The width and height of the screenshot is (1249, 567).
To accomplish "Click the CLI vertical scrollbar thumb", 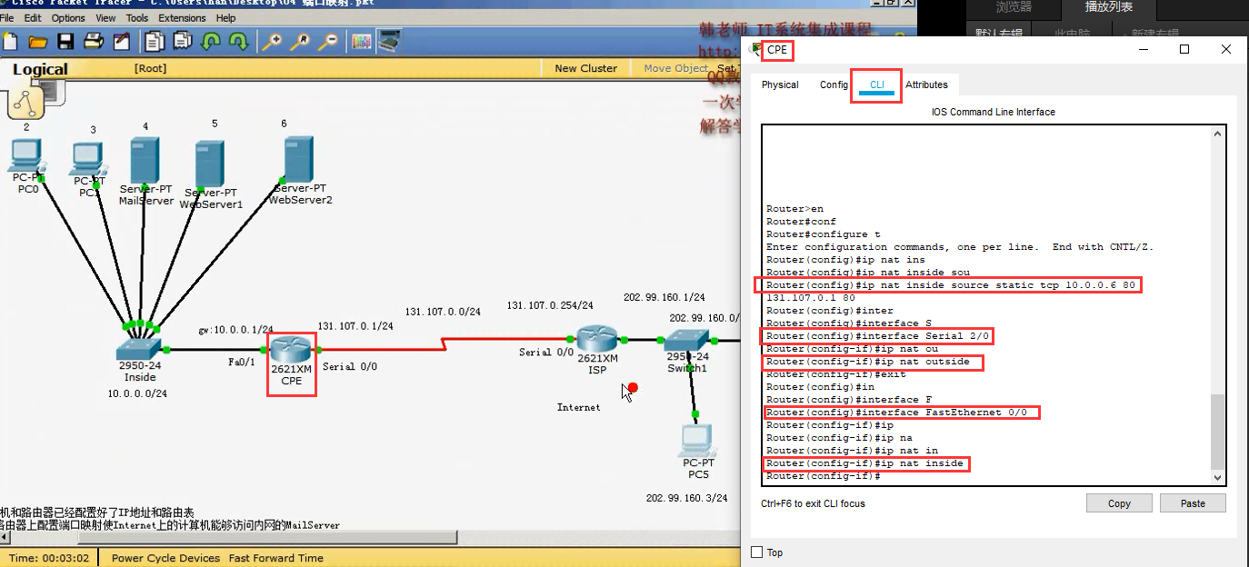I will 1218,431.
